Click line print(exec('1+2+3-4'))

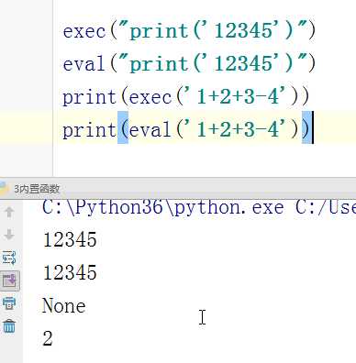tap(186, 97)
